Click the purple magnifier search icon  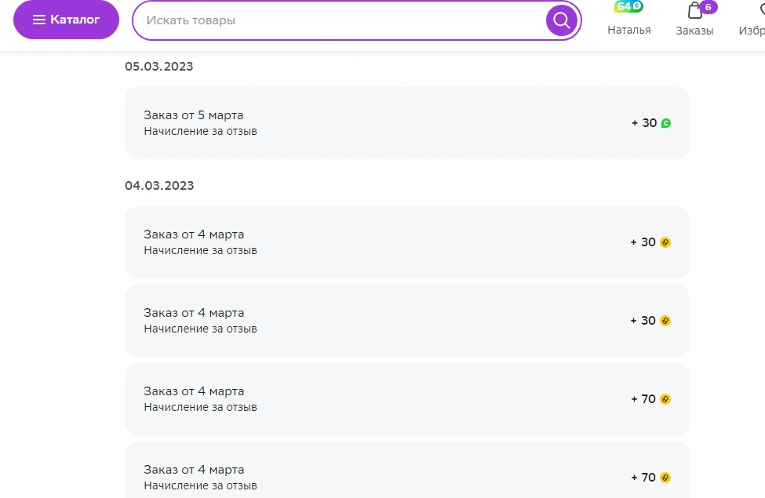point(562,20)
